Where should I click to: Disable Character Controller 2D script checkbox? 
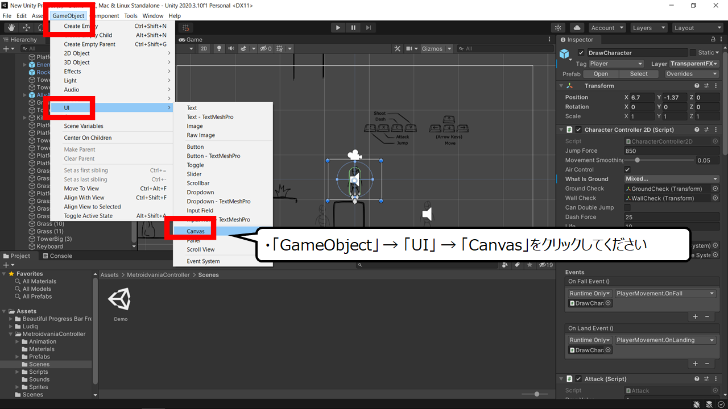(578, 130)
